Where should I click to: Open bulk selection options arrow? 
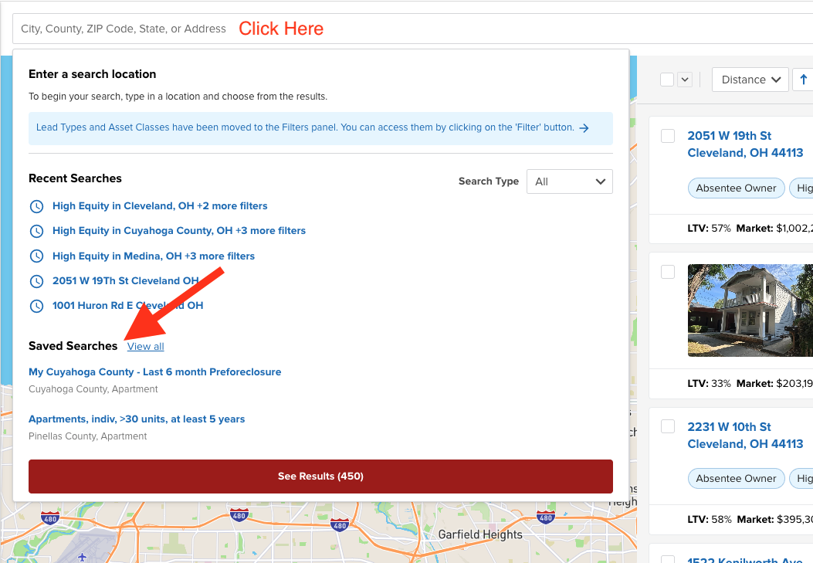[x=685, y=80]
